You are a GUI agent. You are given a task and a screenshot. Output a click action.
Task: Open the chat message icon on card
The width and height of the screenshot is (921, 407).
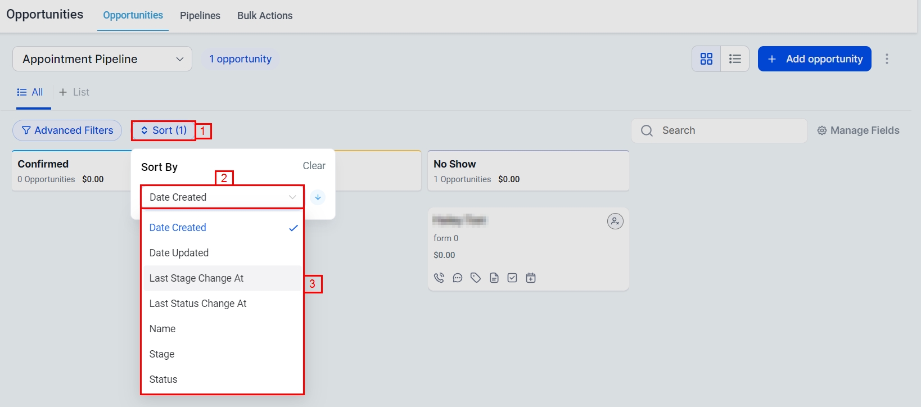pyautogui.click(x=458, y=278)
